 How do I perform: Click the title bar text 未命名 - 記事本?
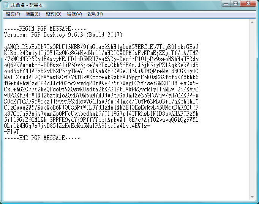(x=27, y=5)
